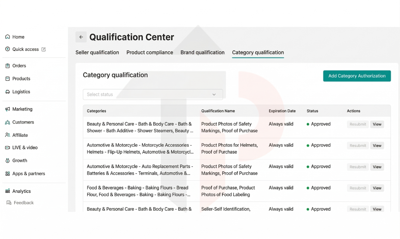Screen dimensions: 400x239
Task: Click the Logistics truck icon
Action: pyautogui.click(x=8, y=92)
